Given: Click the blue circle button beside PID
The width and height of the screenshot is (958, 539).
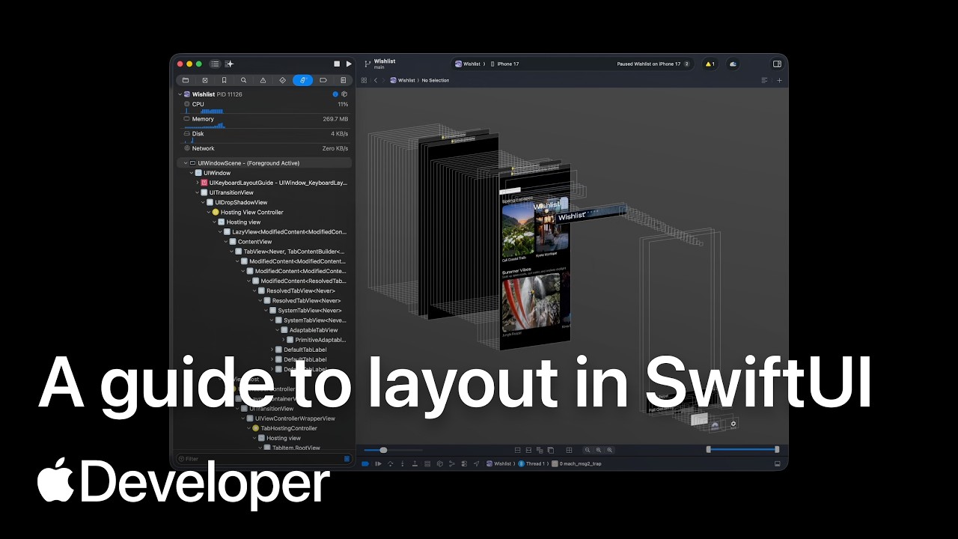Looking at the screenshot, I should pyautogui.click(x=335, y=94).
